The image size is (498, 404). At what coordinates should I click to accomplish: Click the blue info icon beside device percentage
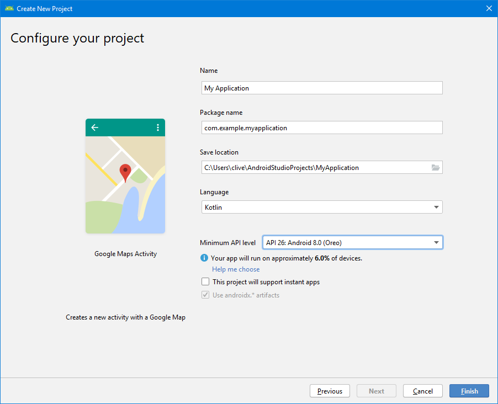tap(204, 258)
